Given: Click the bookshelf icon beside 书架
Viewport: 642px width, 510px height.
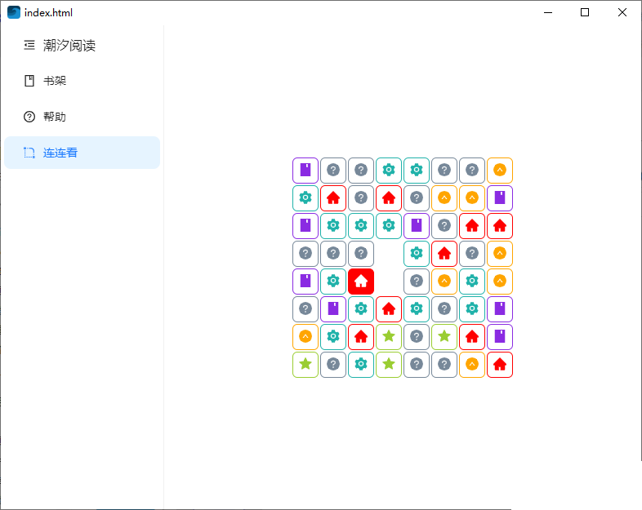Looking at the screenshot, I should (29, 81).
